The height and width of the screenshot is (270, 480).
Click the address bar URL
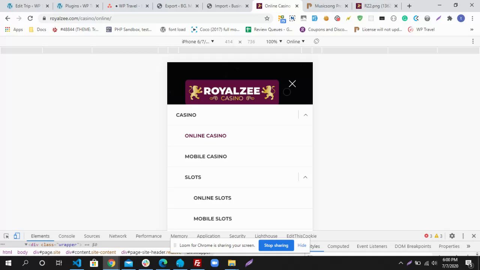tap(81, 18)
